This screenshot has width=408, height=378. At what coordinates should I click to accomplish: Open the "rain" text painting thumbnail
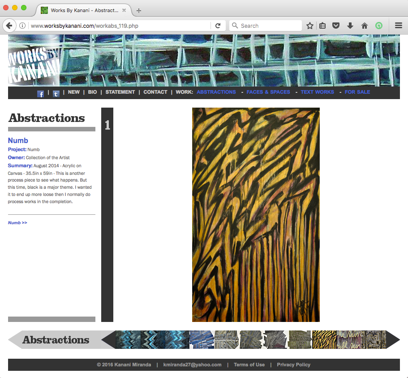(x=349, y=340)
